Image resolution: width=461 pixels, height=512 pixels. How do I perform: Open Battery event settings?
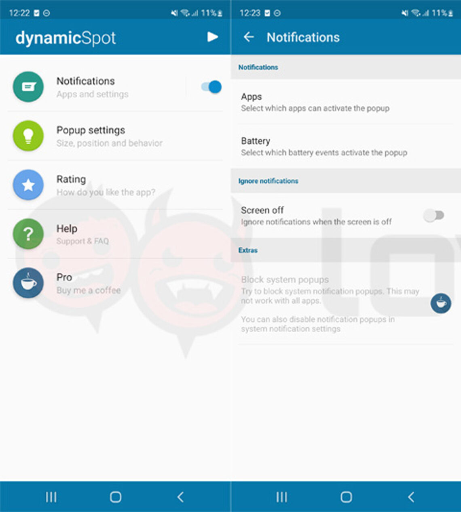(x=324, y=146)
